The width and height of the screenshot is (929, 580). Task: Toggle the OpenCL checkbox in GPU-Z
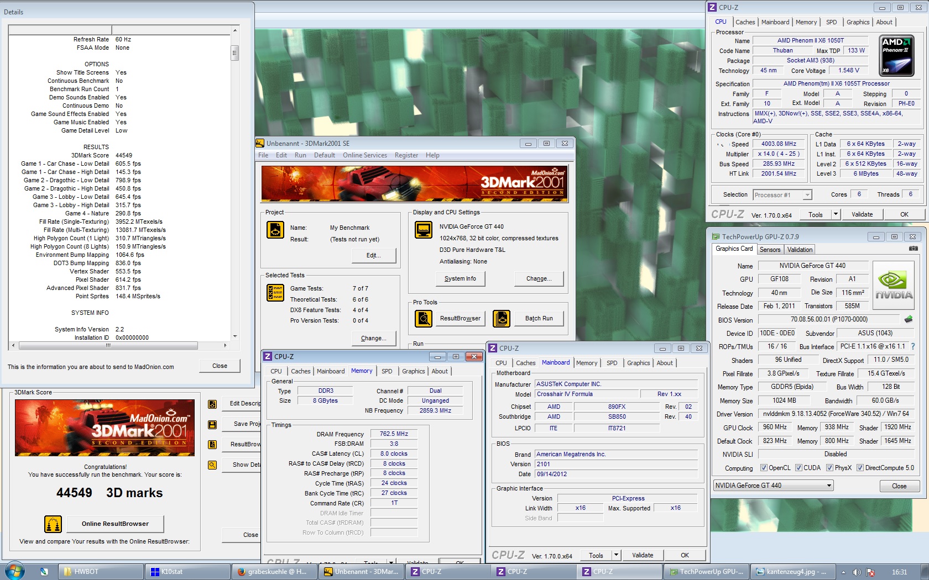[764, 468]
